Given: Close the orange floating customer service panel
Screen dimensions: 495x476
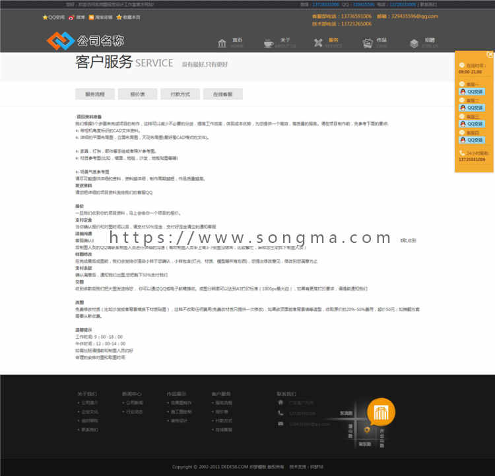Looking at the screenshot, I should pos(490,54).
